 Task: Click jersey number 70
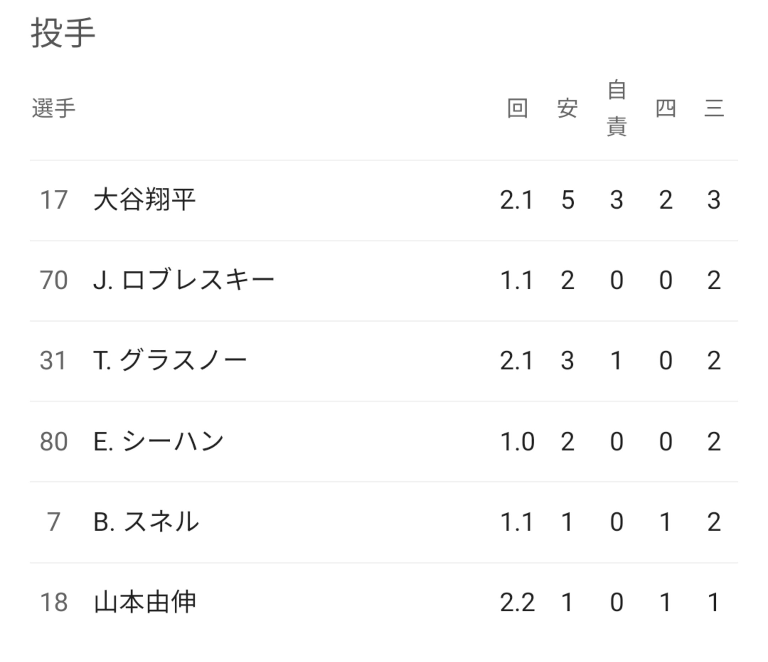[54, 280]
